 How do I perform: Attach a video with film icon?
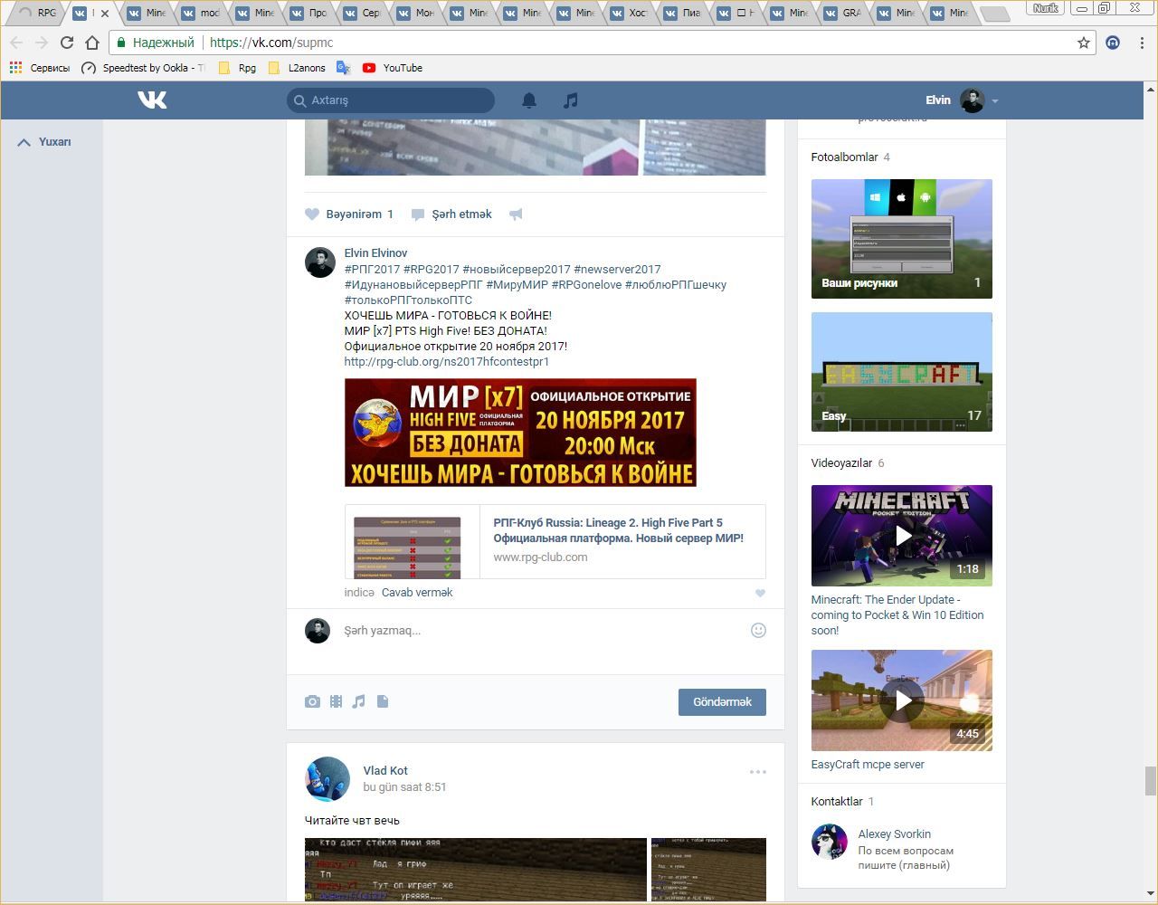336,701
